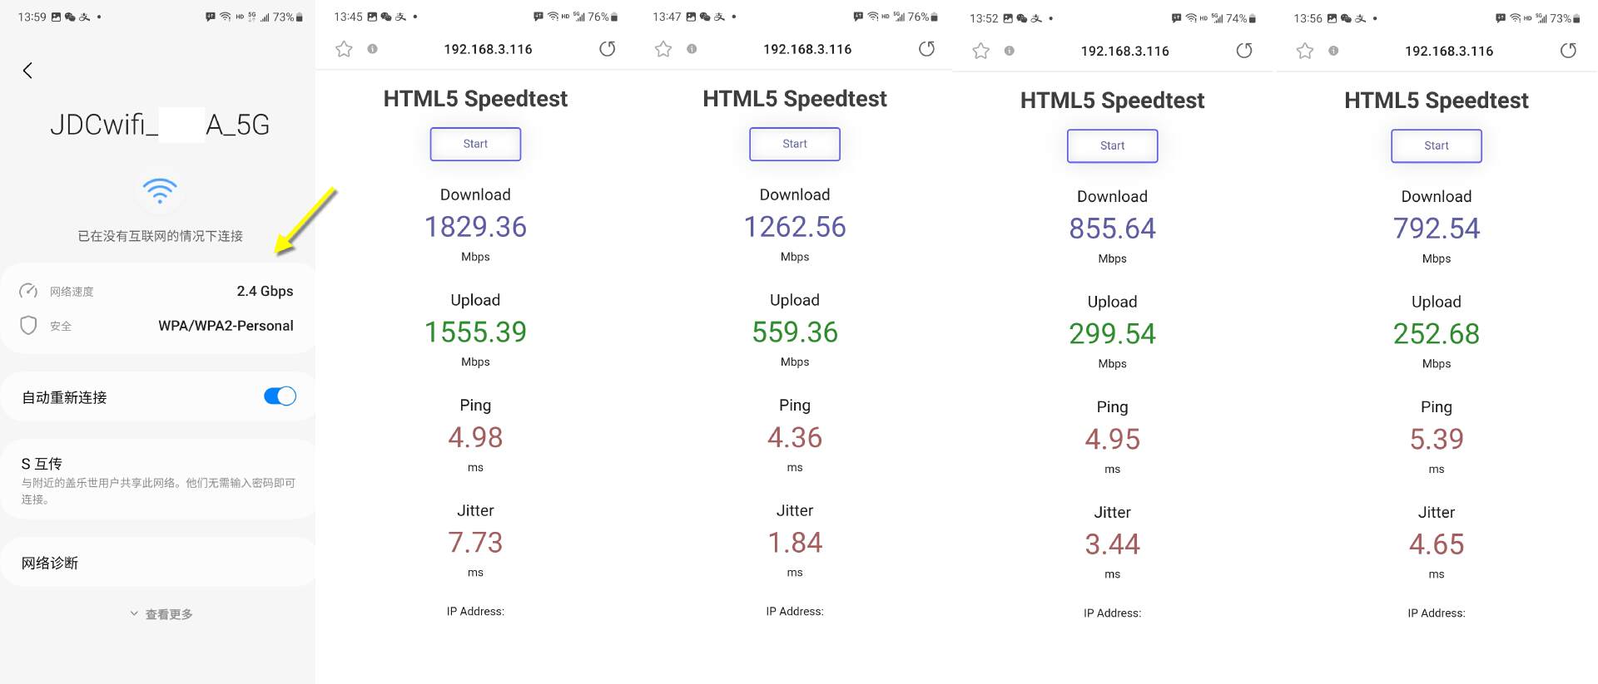
Task: Tap the bookmark star in the 13:52 browser
Action: [981, 51]
